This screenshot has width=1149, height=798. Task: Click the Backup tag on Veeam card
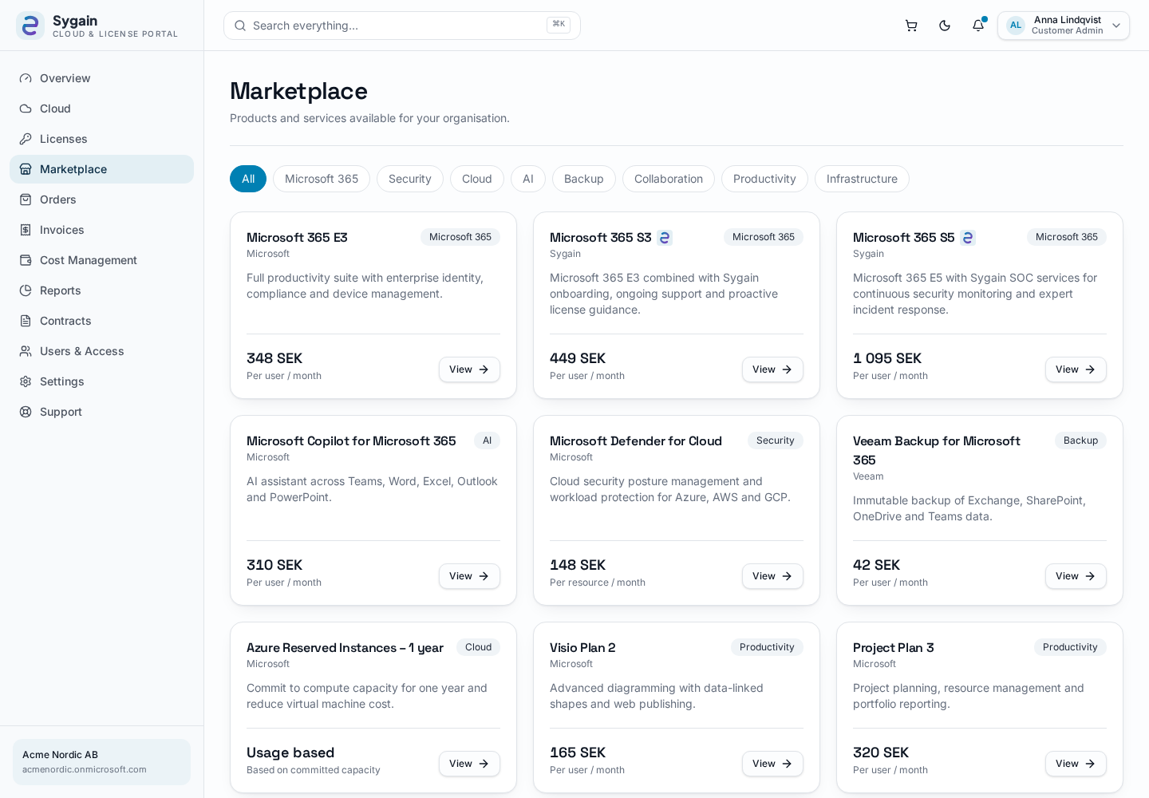point(1080,440)
